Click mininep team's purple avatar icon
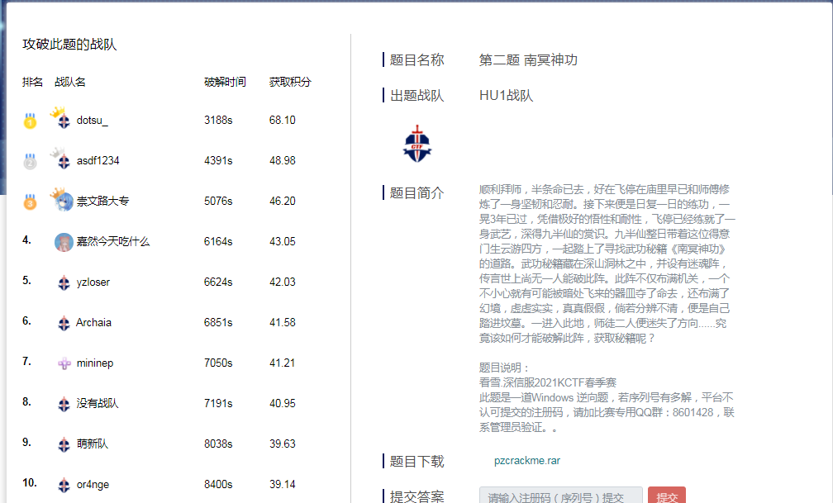Screen dimensions: 833x503 tap(64, 363)
